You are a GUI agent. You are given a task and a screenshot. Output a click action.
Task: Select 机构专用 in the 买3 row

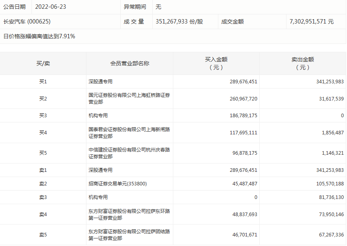98,116
